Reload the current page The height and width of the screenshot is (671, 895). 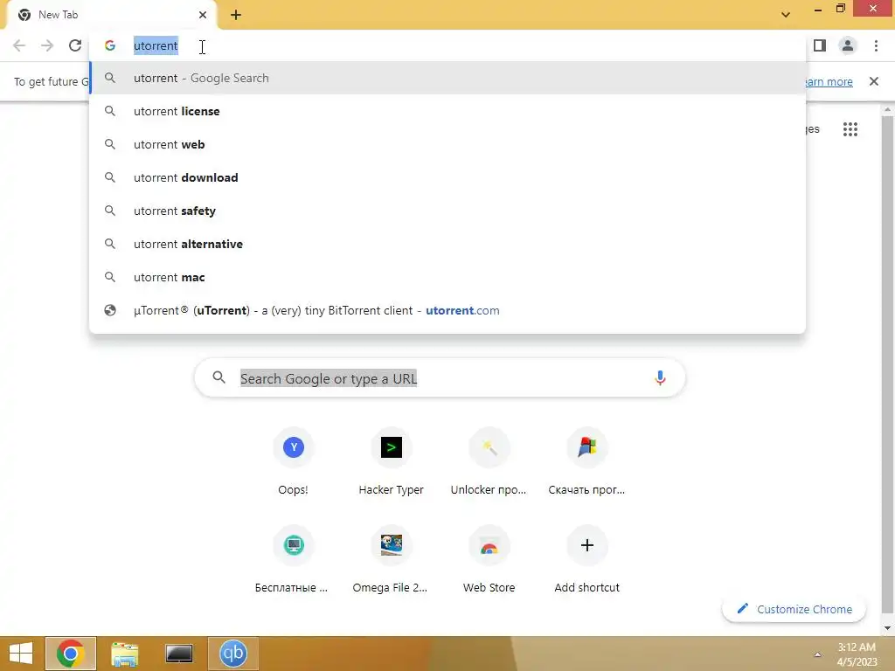coord(75,45)
